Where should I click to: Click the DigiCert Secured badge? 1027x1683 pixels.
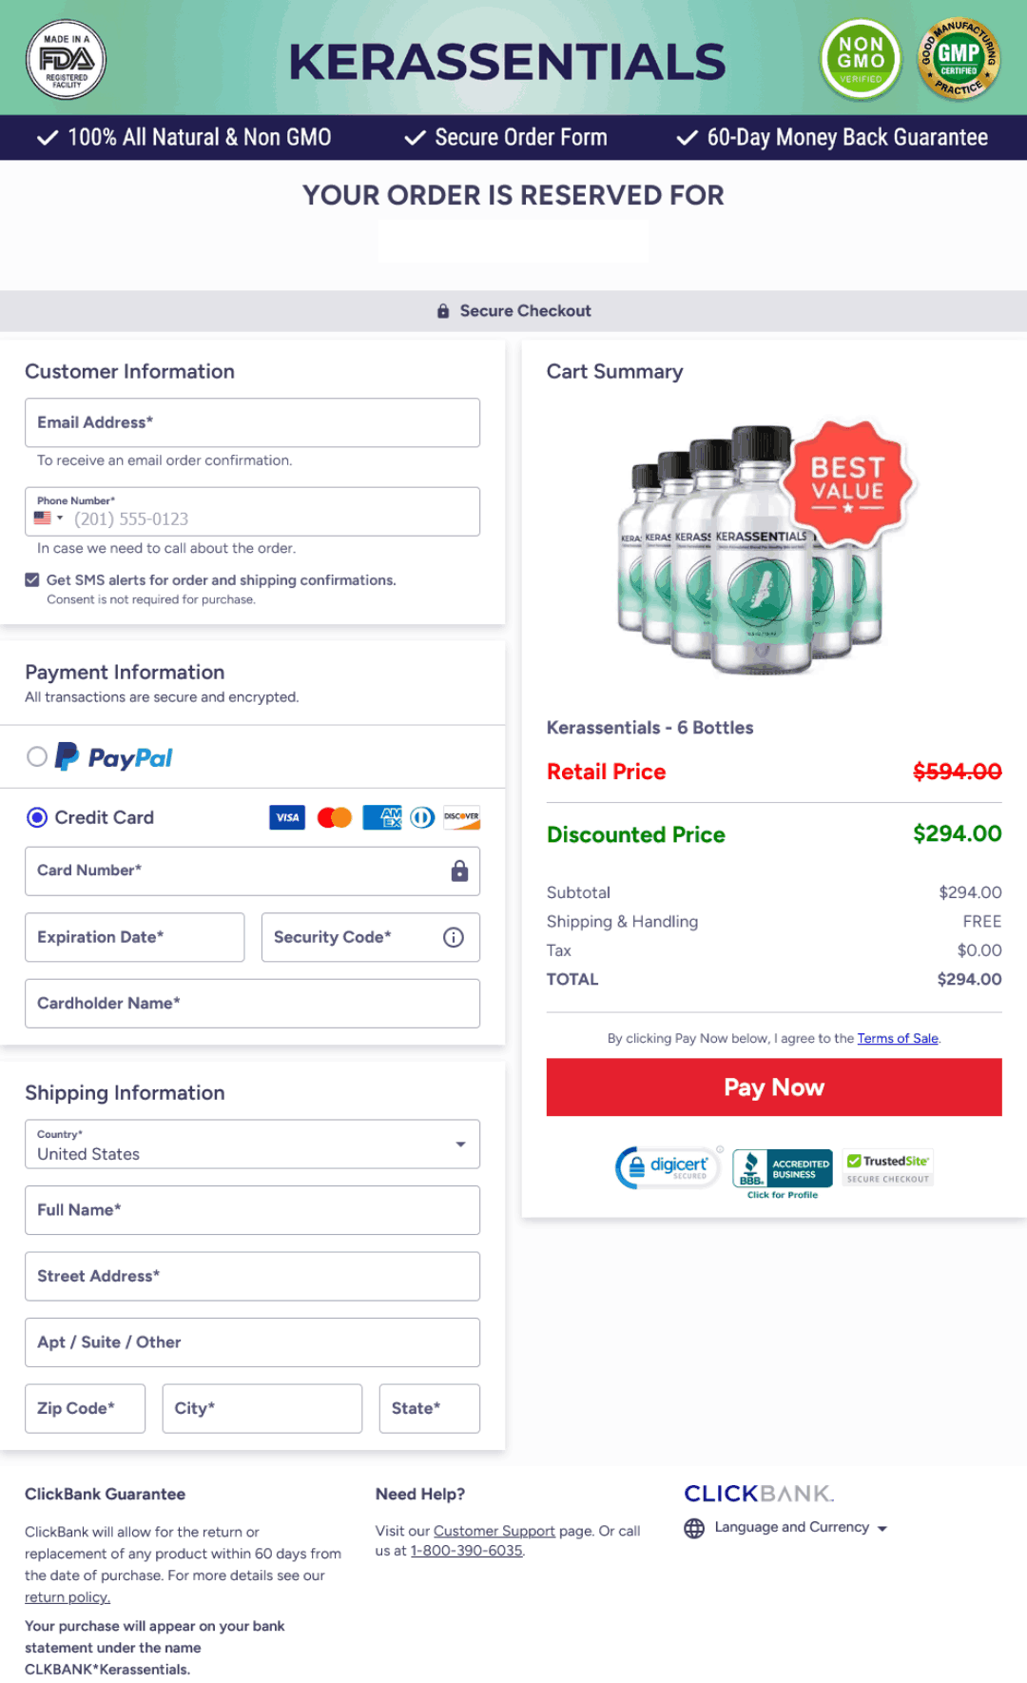[x=669, y=1167]
